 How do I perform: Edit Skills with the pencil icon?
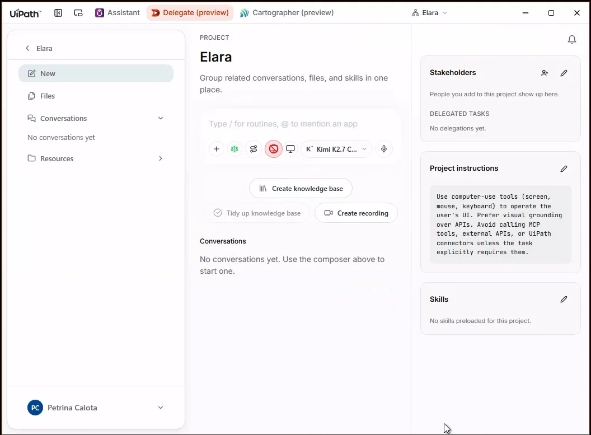click(564, 300)
